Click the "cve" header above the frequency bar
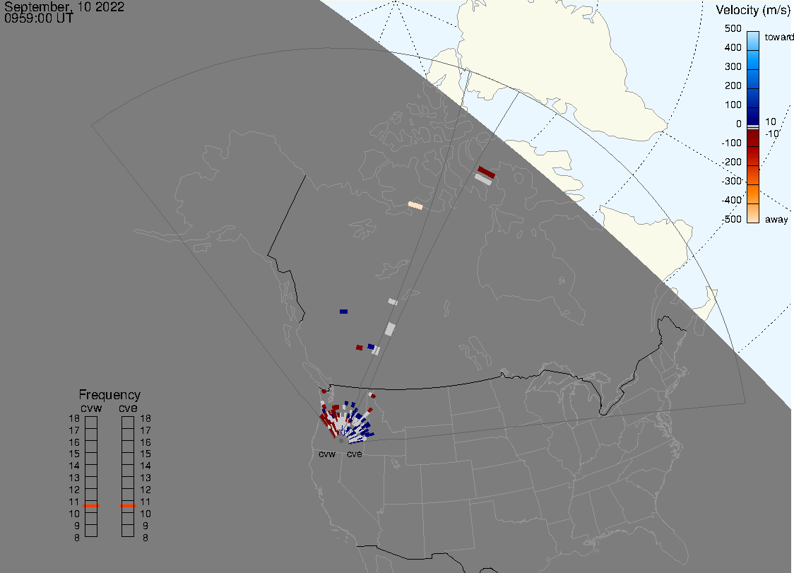794x573 pixels. point(128,408)
